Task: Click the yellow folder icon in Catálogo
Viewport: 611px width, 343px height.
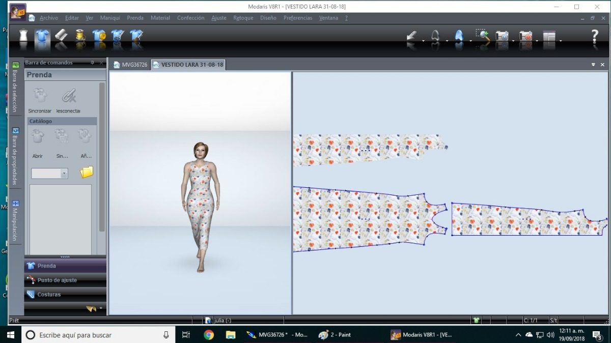Action: (87, 173)
